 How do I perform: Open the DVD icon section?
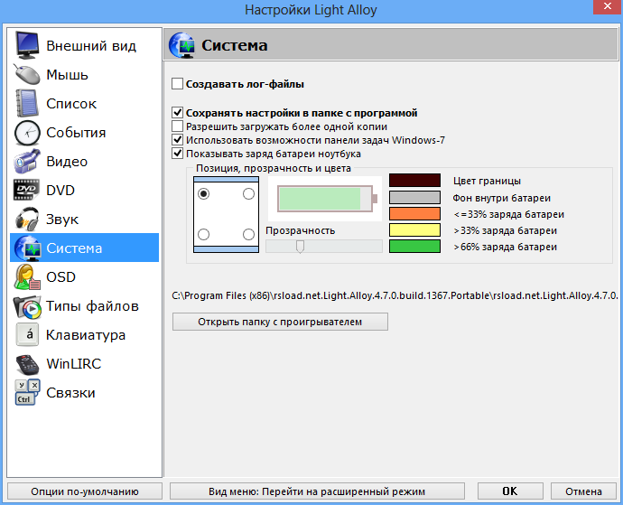coord(28,191)
